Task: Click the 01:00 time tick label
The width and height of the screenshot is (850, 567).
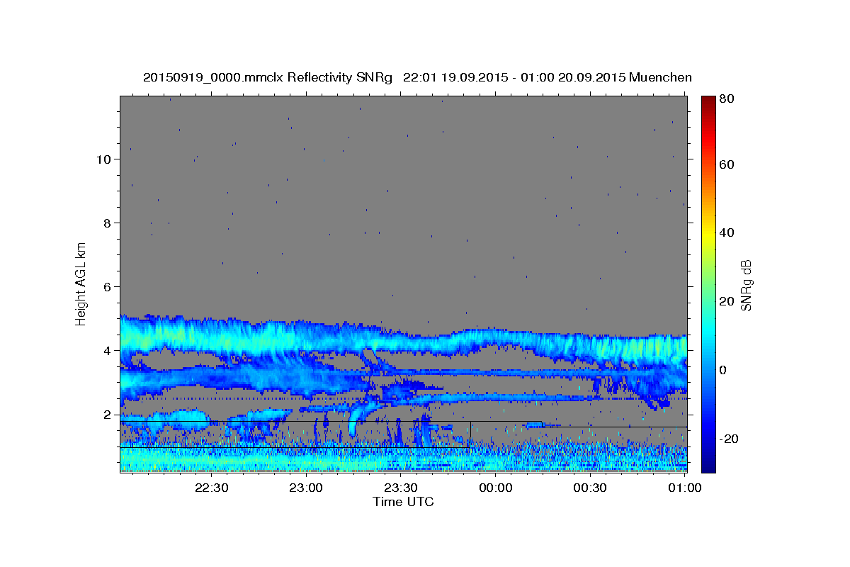Action: [x=685, y=488]
